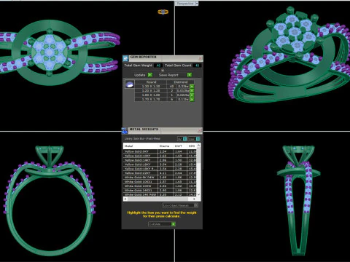
Task: Click green arrow for 1.30 x 1.30 gem row
Action: click(192, 87)
